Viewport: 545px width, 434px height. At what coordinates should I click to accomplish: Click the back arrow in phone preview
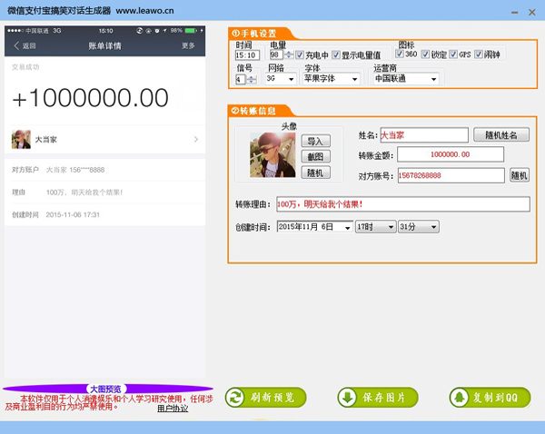(x=16, y=45)
